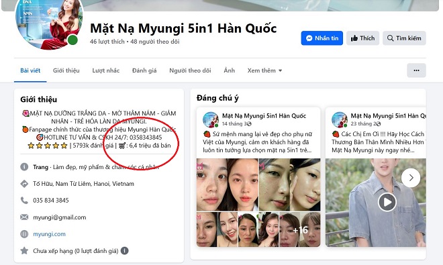Click the Sứ mệnh mang lại post text
Viewport: 443px width, 265px height.
tap(258, 142)
